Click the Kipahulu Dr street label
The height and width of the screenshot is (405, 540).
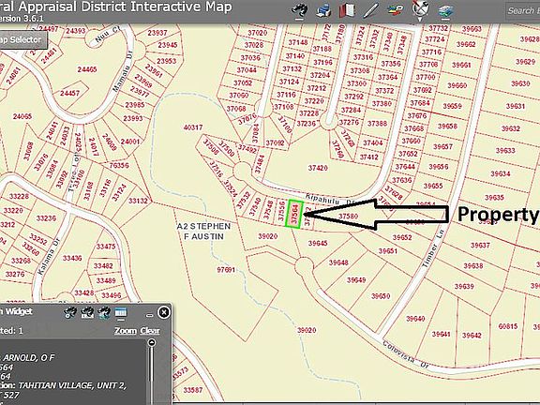click(330, 200)
